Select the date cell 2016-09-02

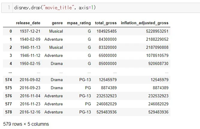click(30, 80)
